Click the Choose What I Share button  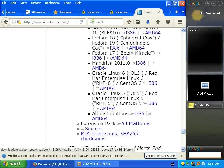click(x=160, y=156)
